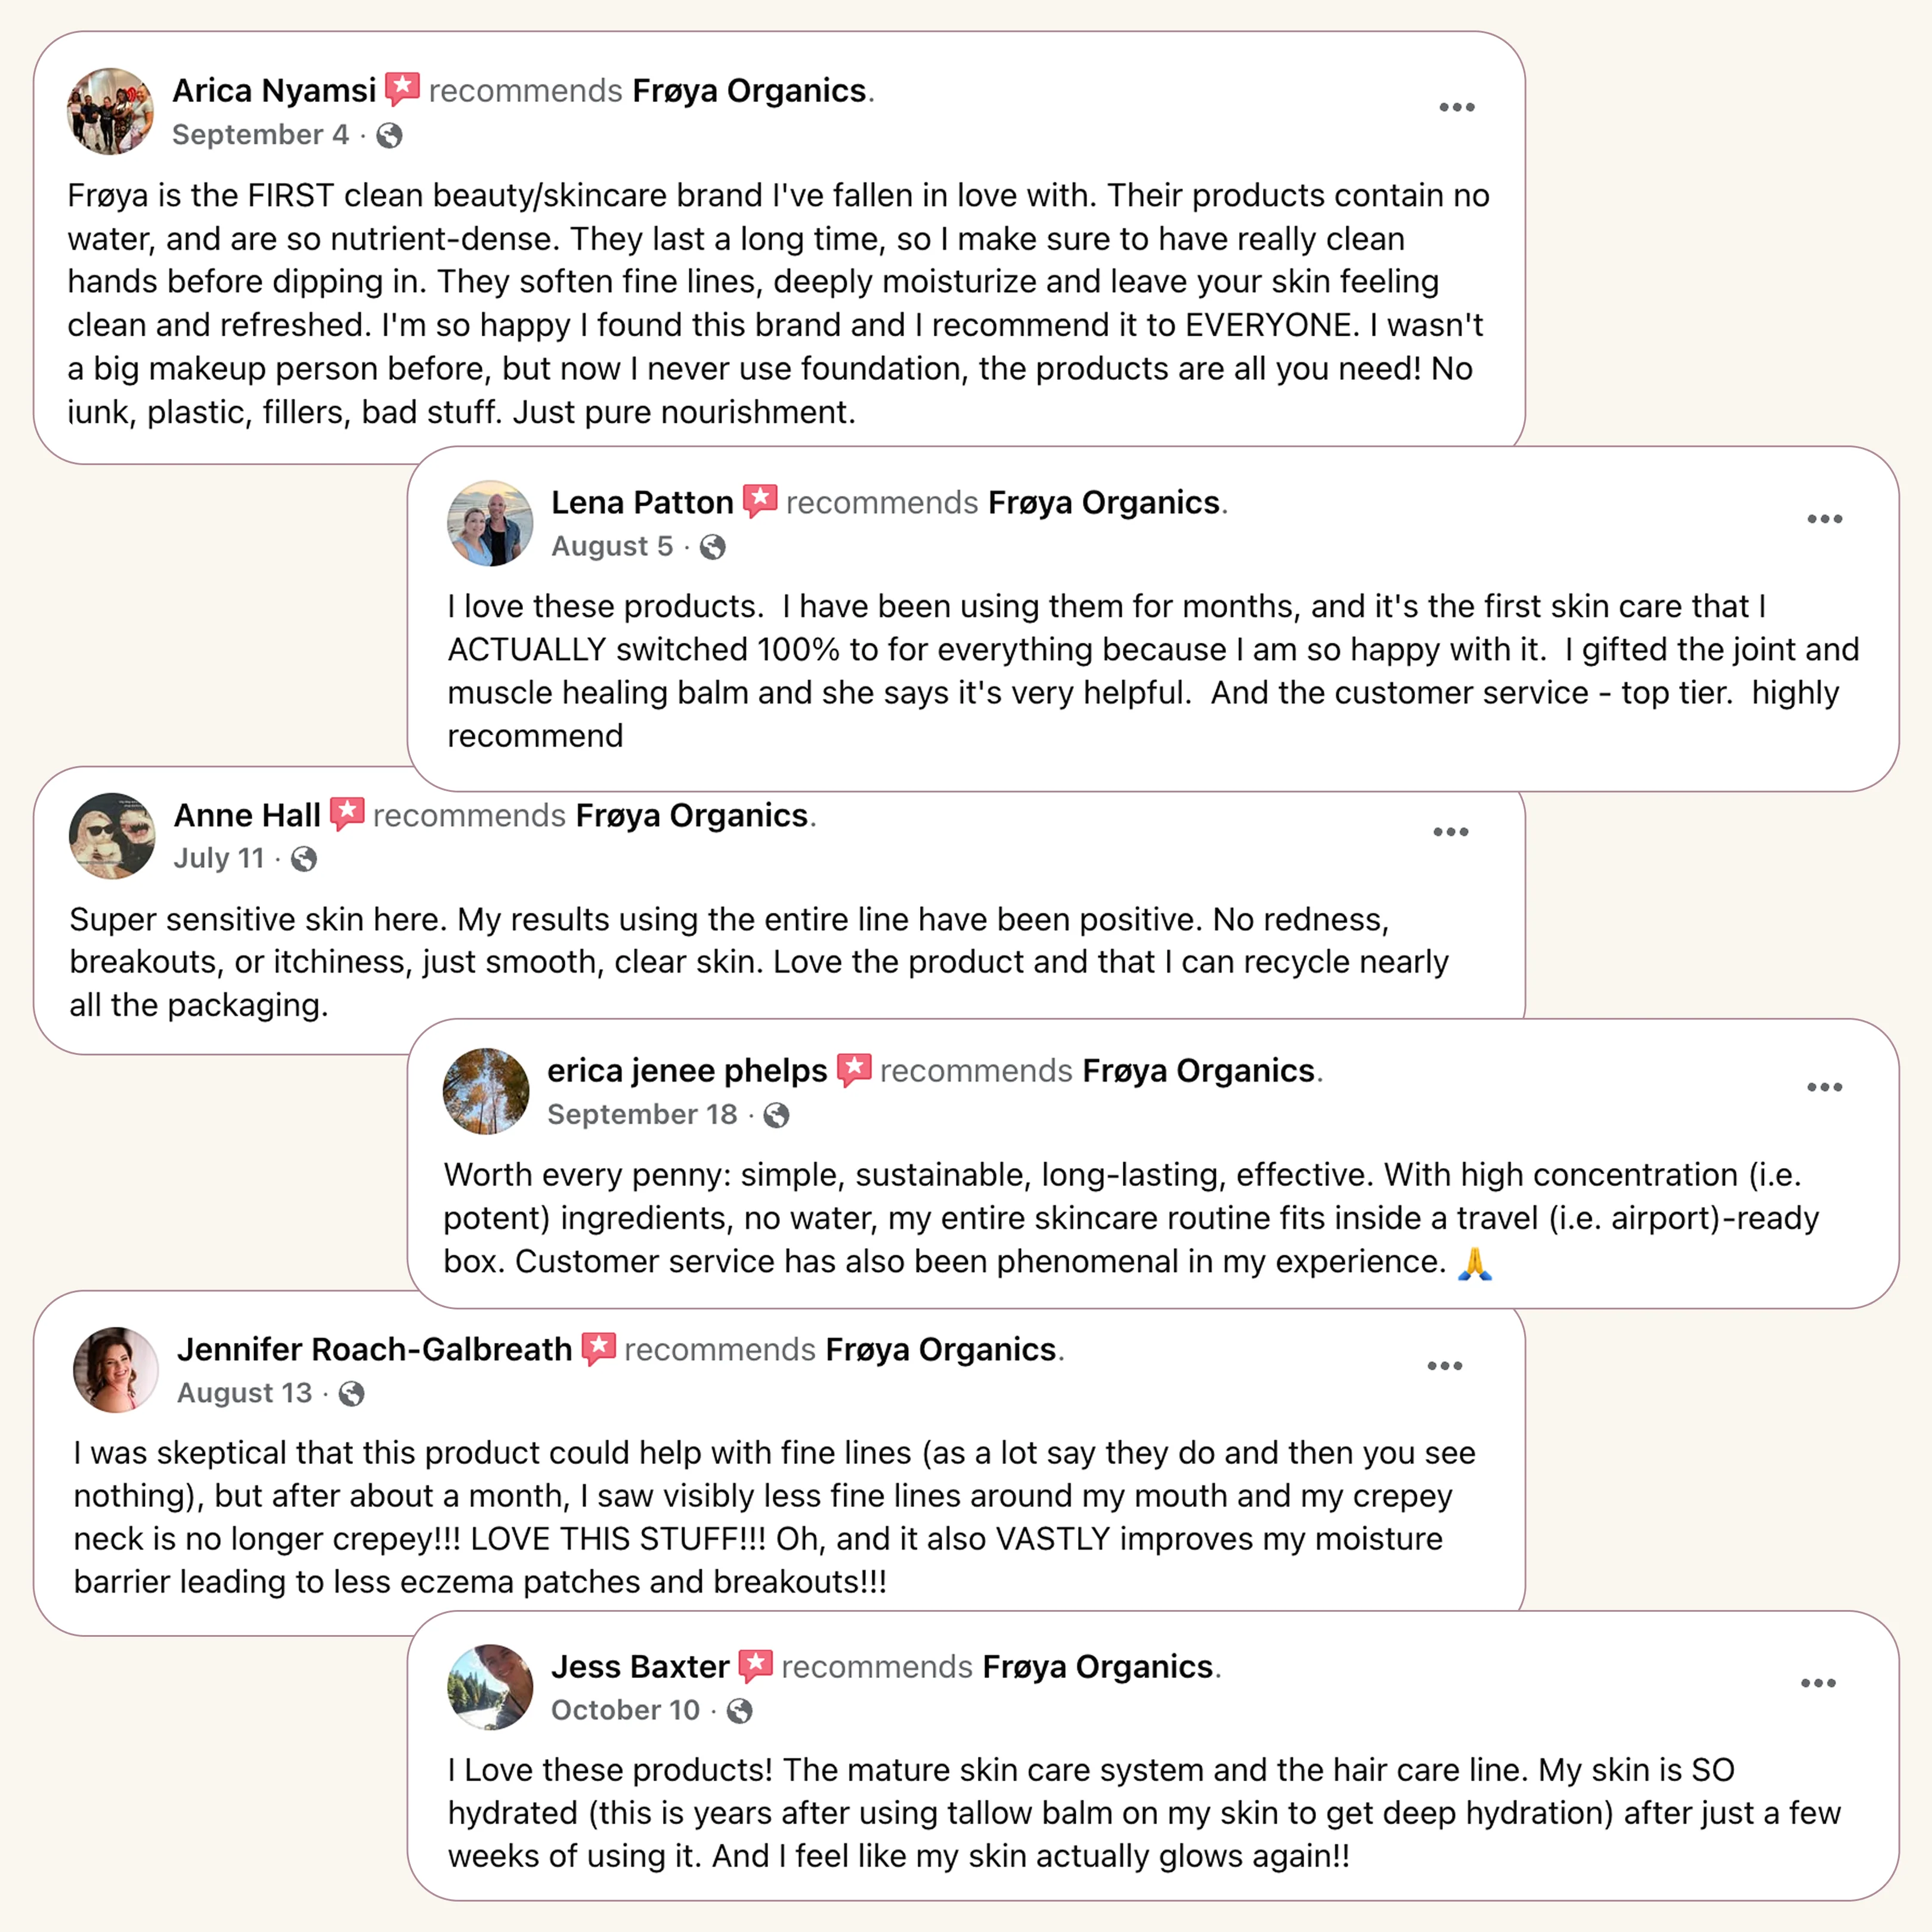This screenshot has height=1932, width=1932.
Task: Open Anne Hall's profile name link
Action: (247, 816)
